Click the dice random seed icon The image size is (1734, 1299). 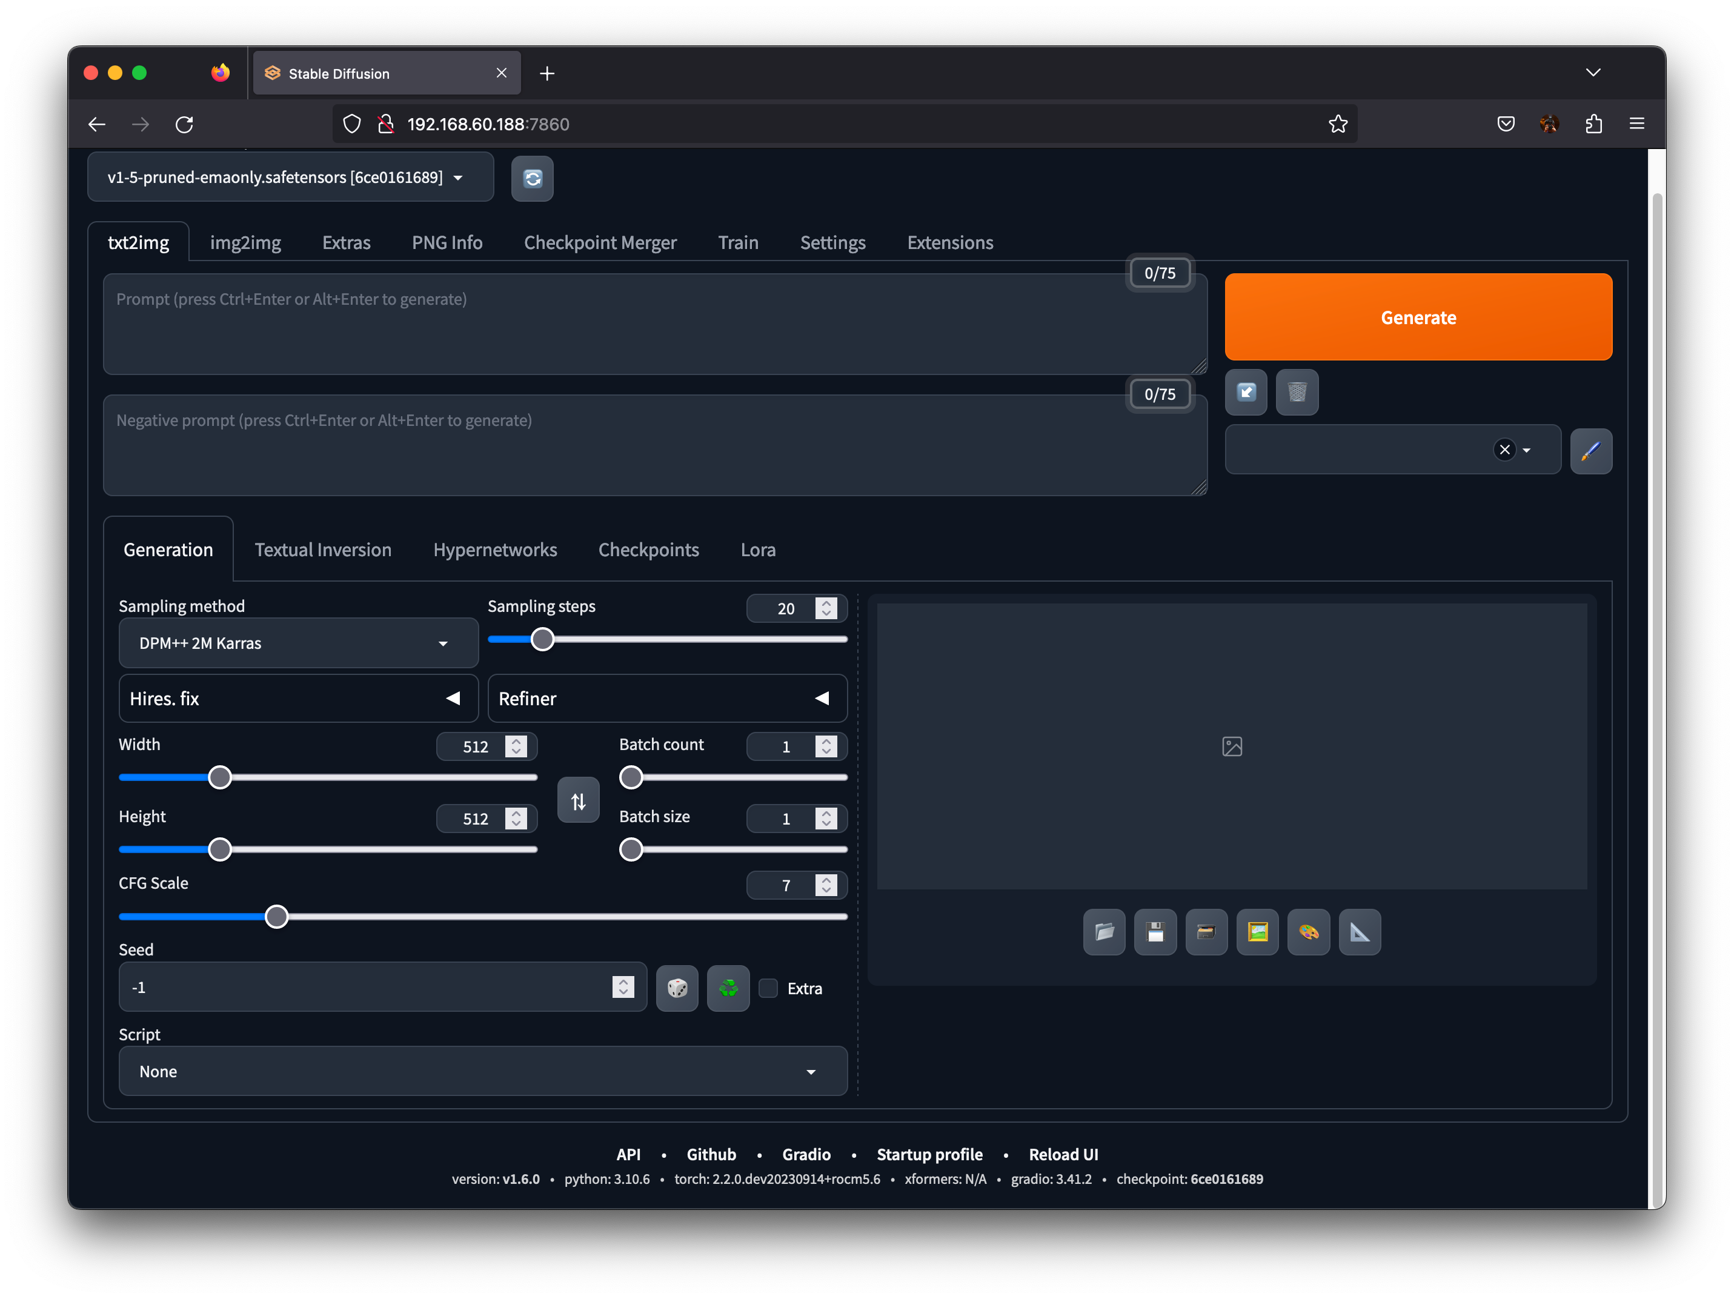(677, 988)
